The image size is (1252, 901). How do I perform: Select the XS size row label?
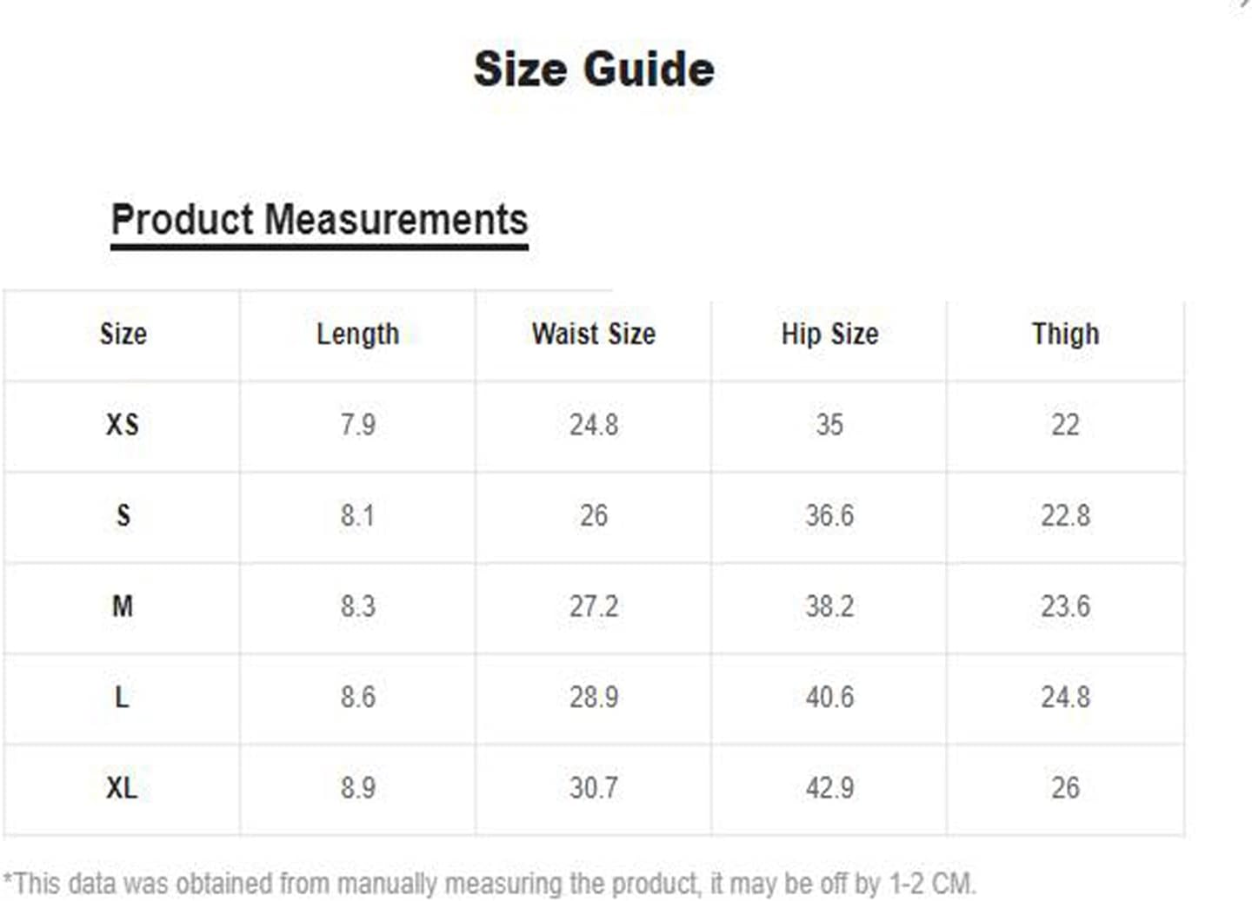pos(123,425)
